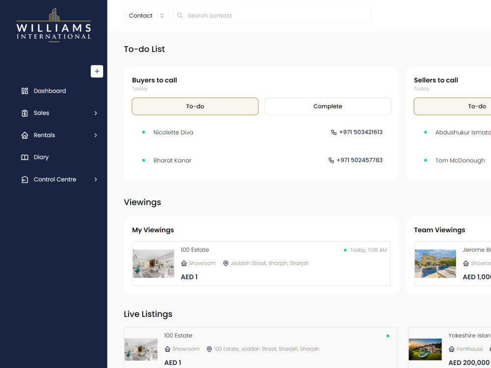
Task: Click the Diary book icon
Action: (x=25, y=158)
